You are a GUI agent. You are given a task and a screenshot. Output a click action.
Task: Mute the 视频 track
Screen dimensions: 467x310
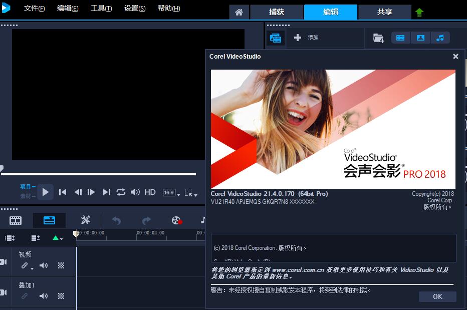coord(44,265)
